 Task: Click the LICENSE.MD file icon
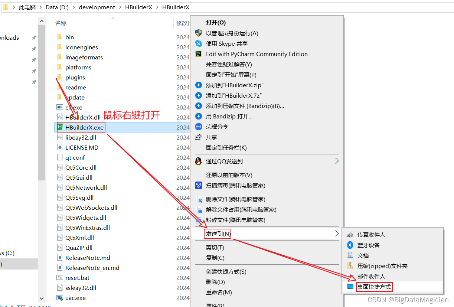click(60, 147)
